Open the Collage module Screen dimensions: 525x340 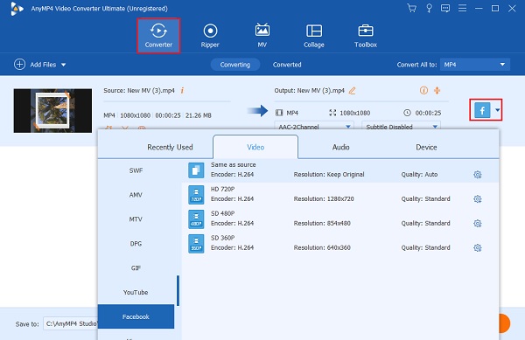coord(314,36)
